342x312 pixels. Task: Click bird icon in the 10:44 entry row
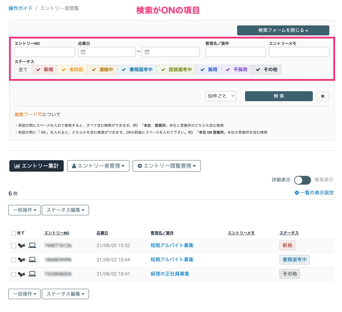[x=22, y=260]
